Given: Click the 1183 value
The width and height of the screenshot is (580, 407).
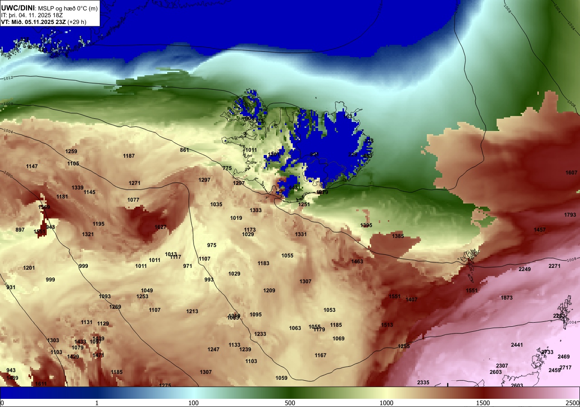Looking at the screenshot, I should pyautogui.click(x=263, y=263).
